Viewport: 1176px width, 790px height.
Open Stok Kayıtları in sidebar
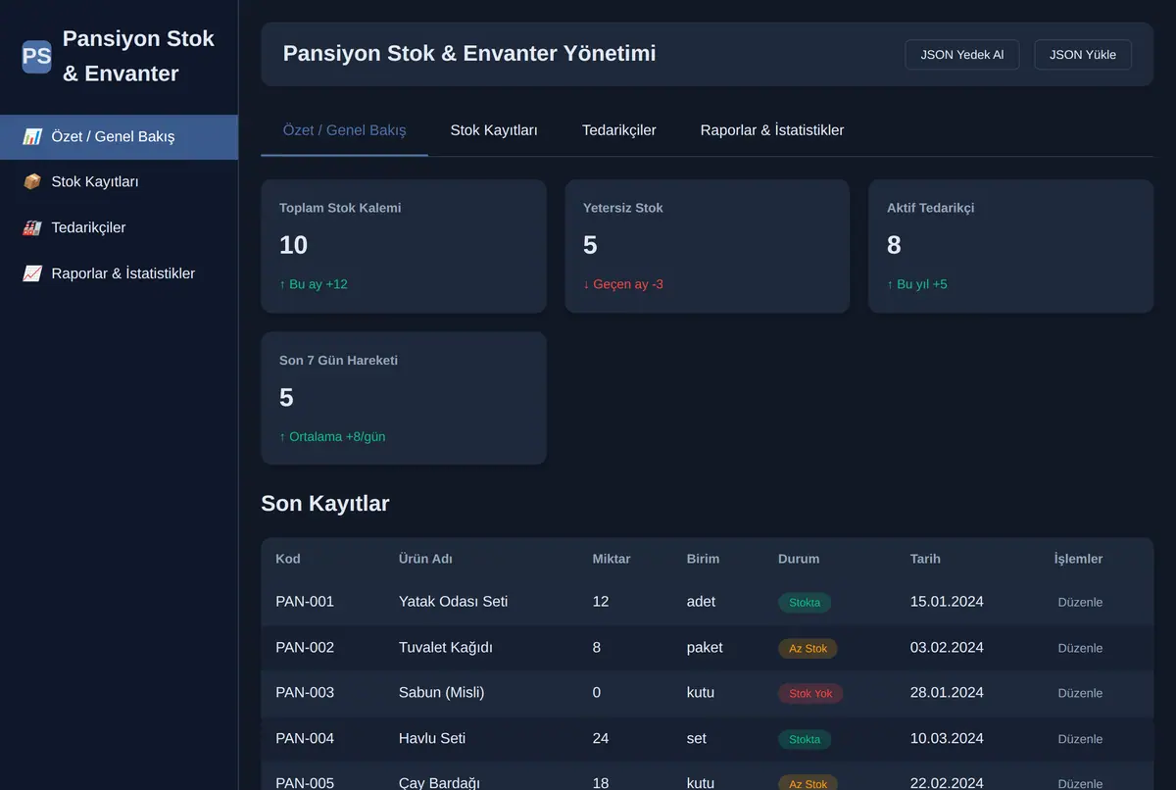pyautogui.click(x=119, y=182)
